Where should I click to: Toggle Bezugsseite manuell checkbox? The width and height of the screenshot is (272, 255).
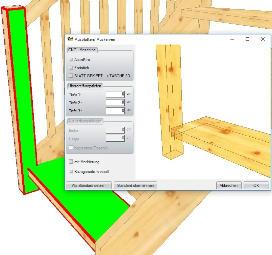(71, 171)
